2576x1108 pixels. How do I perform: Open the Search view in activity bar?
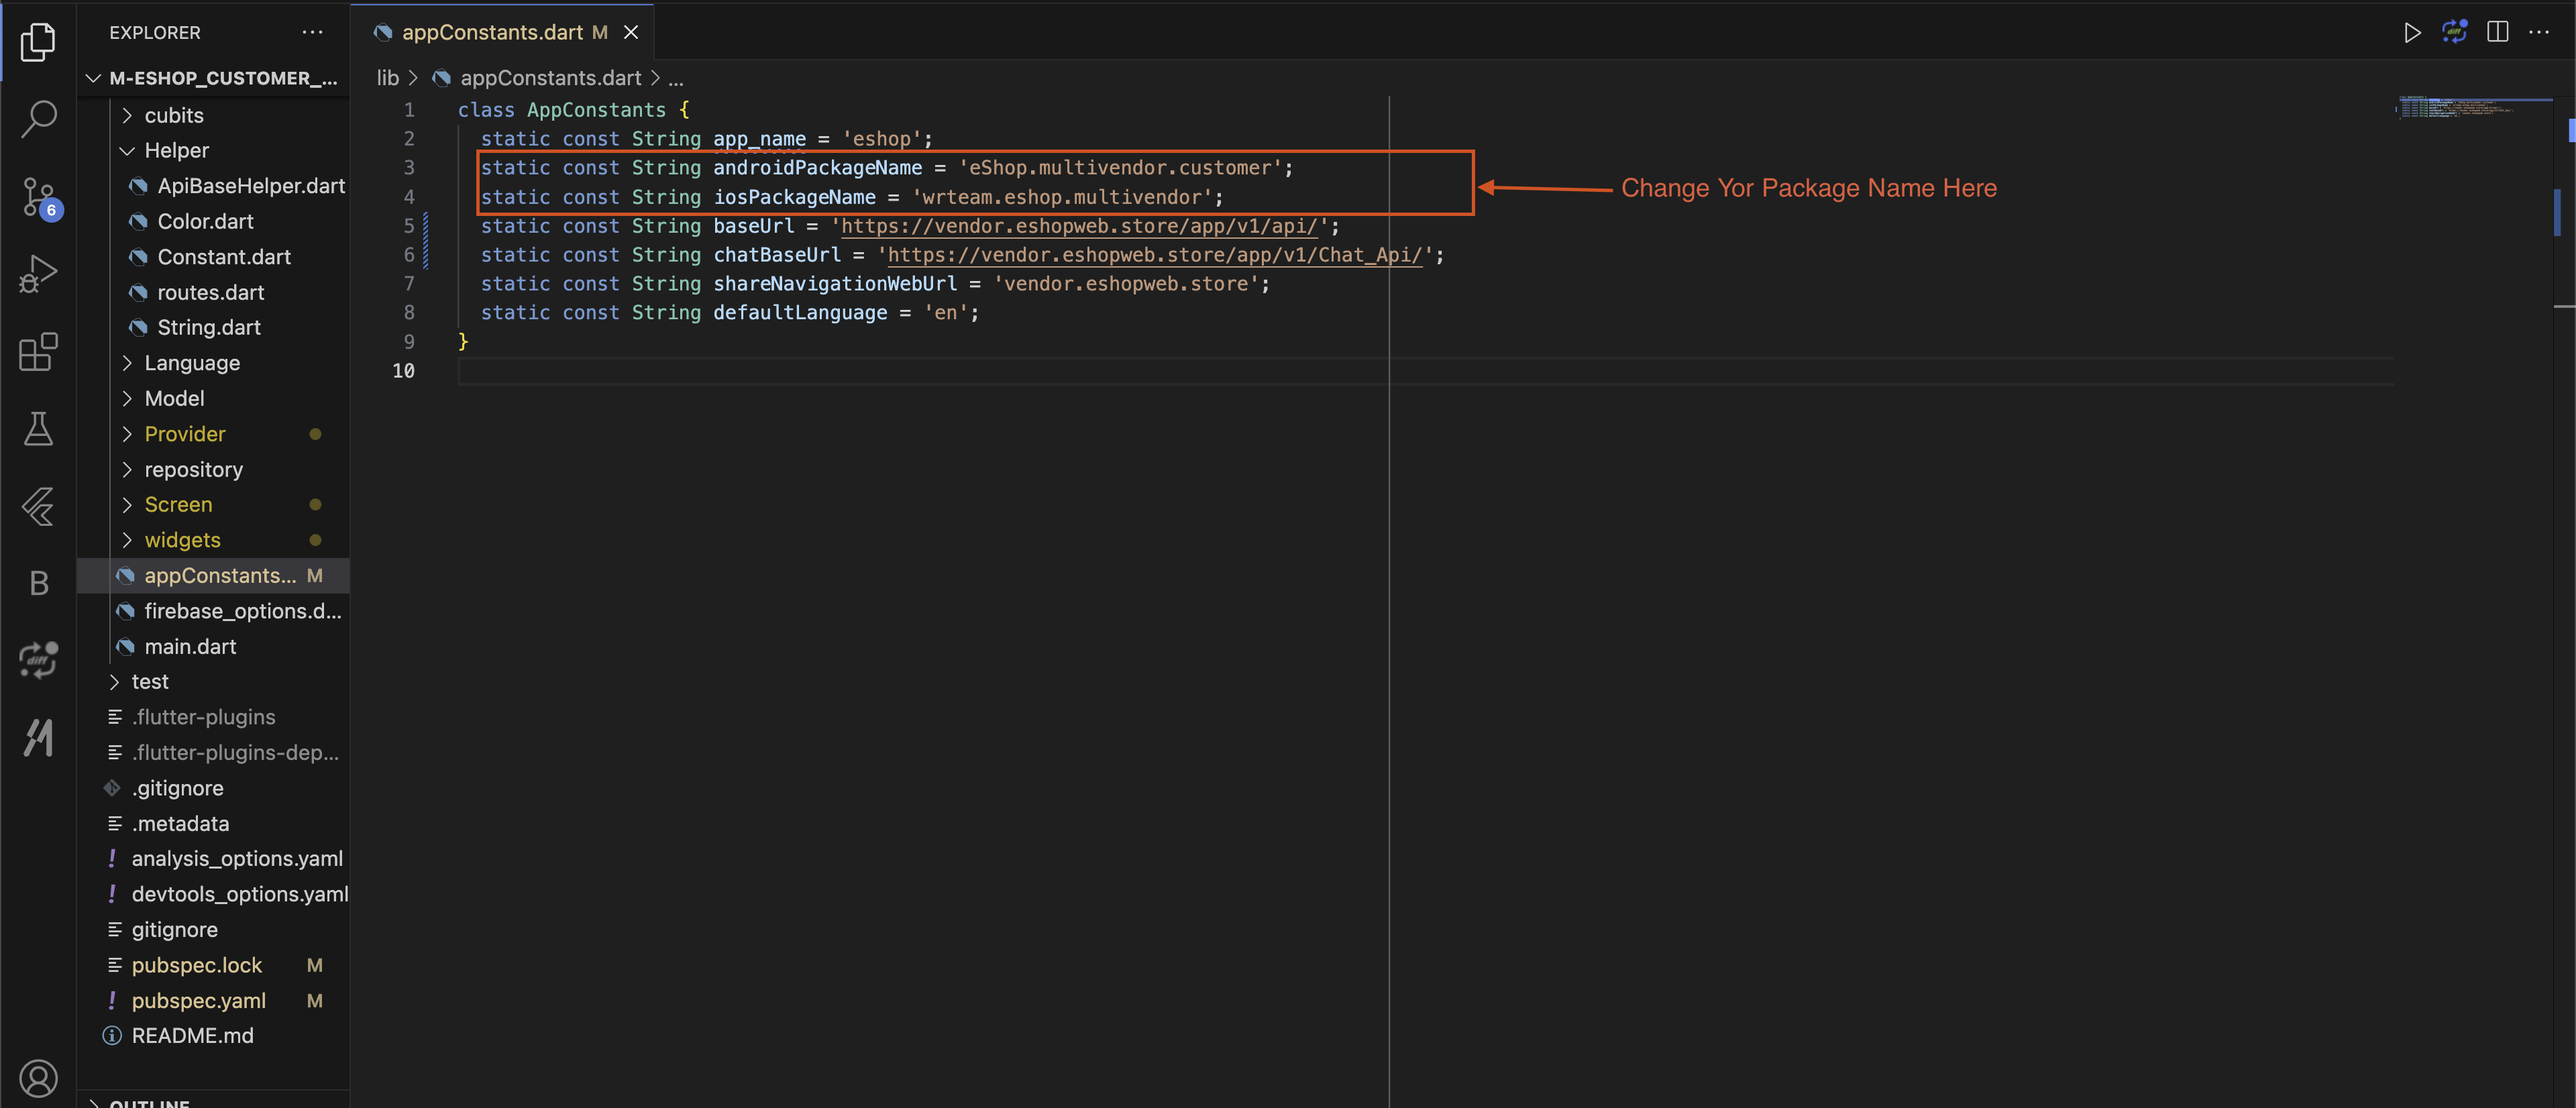point(38,118)
